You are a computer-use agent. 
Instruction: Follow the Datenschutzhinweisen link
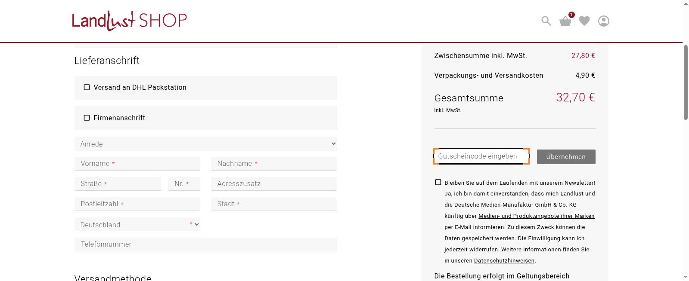point(504,261)
